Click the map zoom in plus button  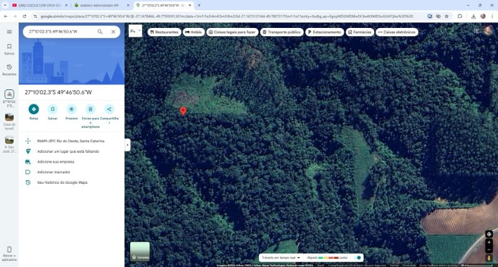coord(489,243)
